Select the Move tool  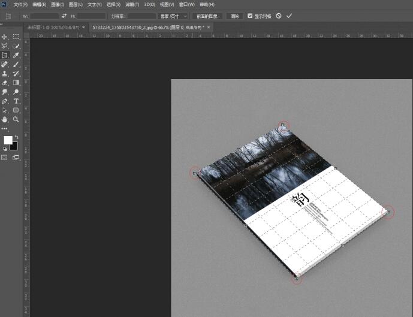[x=5, y=37]
